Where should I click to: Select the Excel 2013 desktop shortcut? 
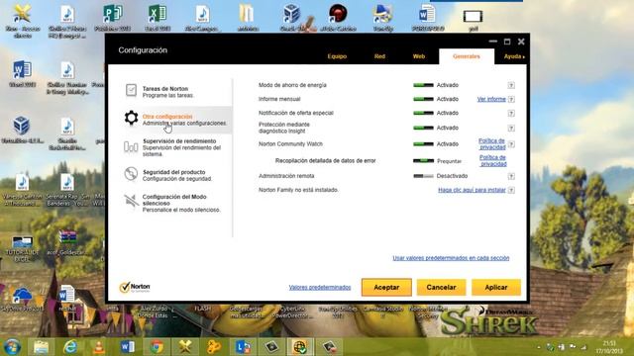click(x=158, y=18)
